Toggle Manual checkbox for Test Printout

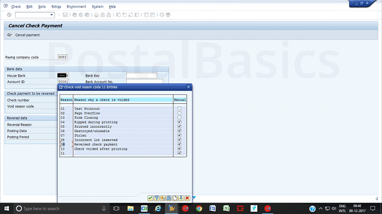tap(180, 109)
